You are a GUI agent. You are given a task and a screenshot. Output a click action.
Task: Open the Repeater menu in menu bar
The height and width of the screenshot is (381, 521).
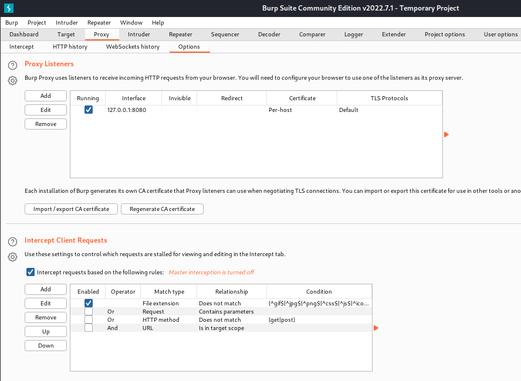99,23
